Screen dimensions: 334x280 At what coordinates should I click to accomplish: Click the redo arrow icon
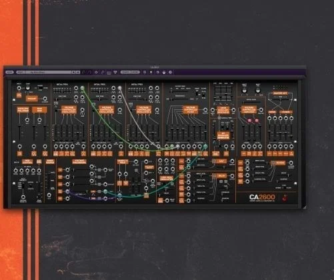coord(90,72)
